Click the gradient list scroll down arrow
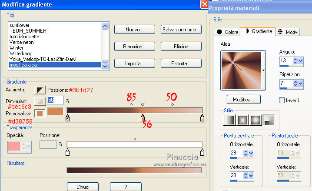This screenshot has width=312, height=191. click(x=105, y=66)
